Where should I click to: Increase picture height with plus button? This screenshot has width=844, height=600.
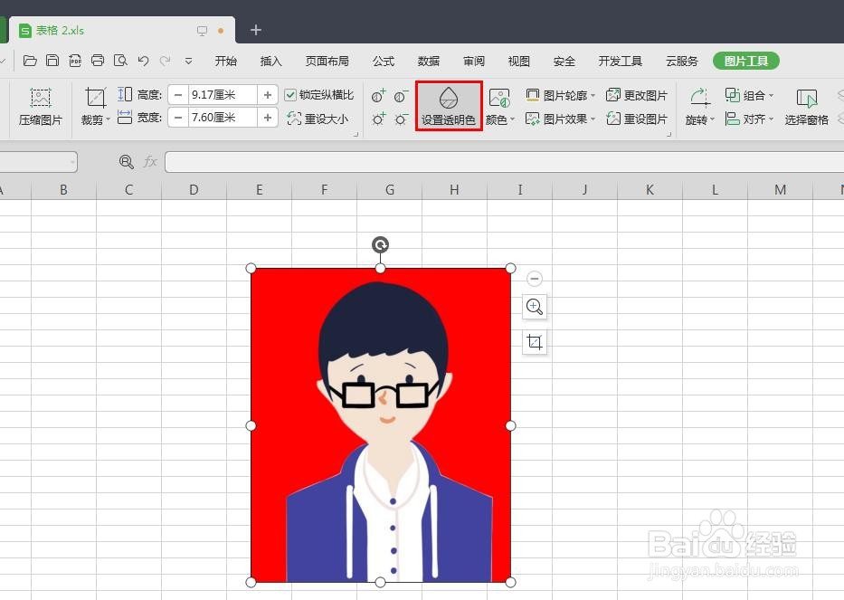(268, 95)
